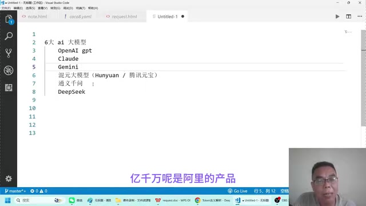Click line number 9 in the gutter
This screenshot has width=366, height=206.
(34, 100)
